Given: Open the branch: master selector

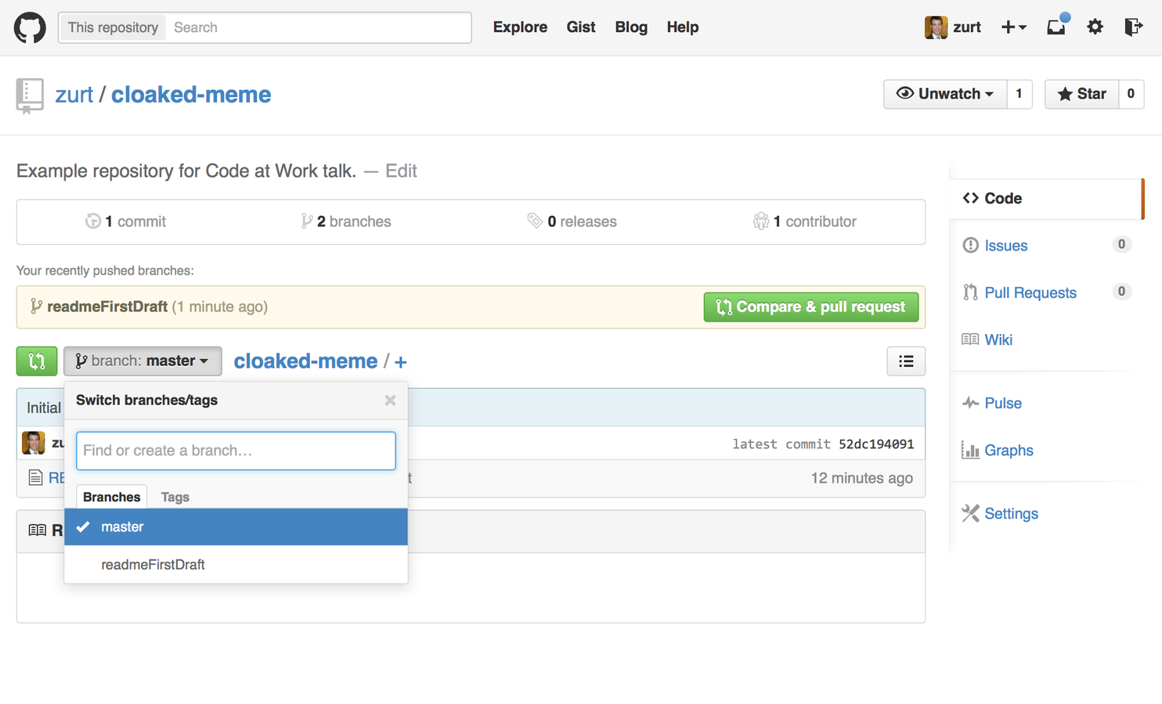Looking at the screenshot, I should coord(143,361).
